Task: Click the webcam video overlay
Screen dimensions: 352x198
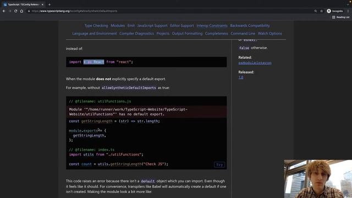Action: [x=318, y=179]
